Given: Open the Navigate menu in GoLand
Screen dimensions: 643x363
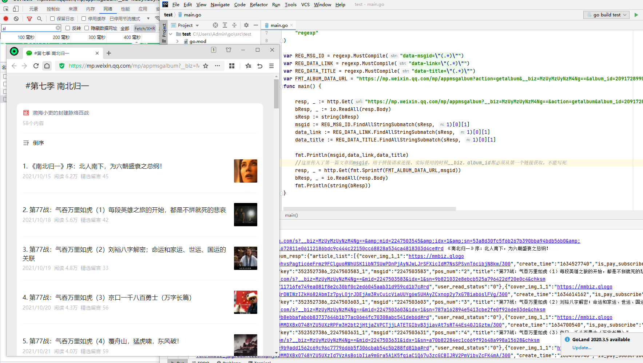Looking at the screenshot, I should (220, 5).
